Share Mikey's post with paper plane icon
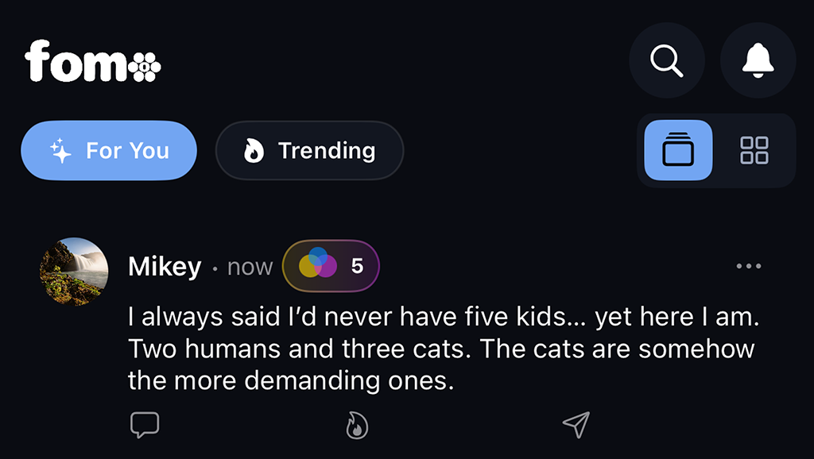The width and height of the screenshot is (814, 459). (x=576, y=425)
